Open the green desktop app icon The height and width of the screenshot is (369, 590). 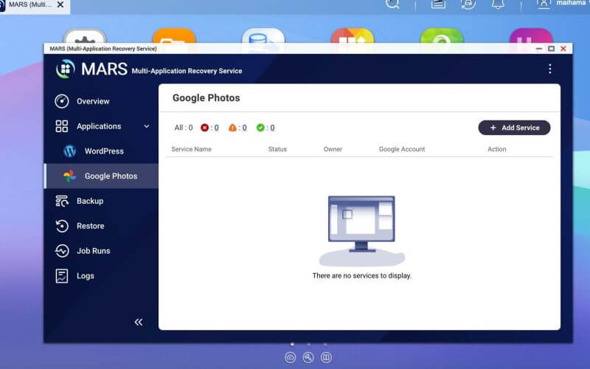click(x=442, y=35)
